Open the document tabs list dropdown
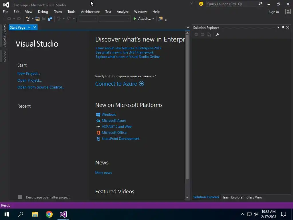This screenshot has width=293, height=220. (x=188, y=27)
